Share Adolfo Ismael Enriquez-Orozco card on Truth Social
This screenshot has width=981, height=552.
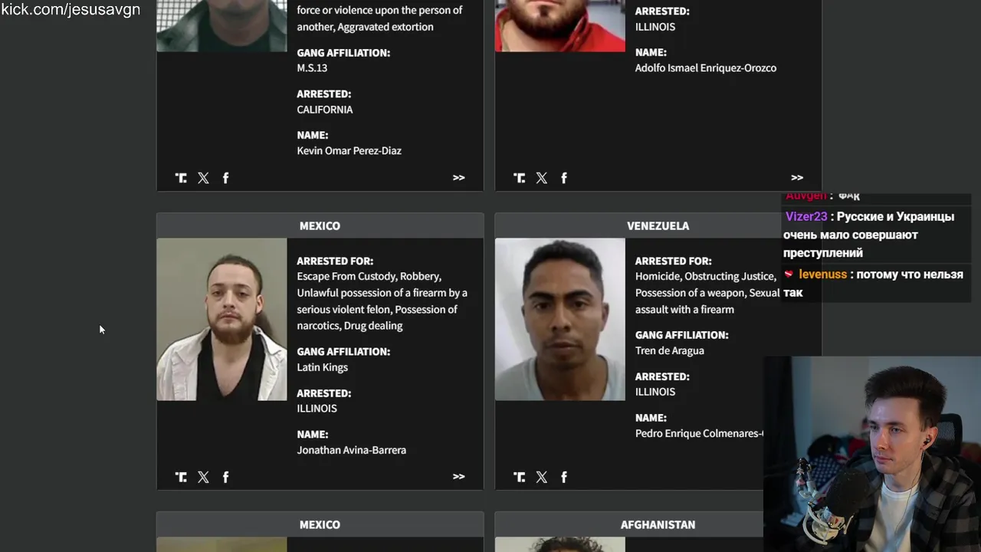[520, 178]
